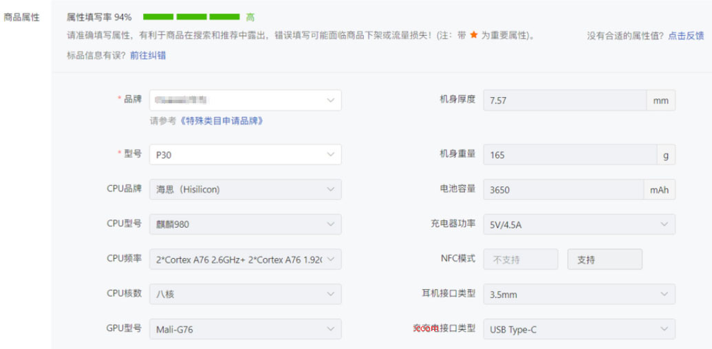
Task: Click the green 属性填写率 progress bar
Action: point(191,17)
